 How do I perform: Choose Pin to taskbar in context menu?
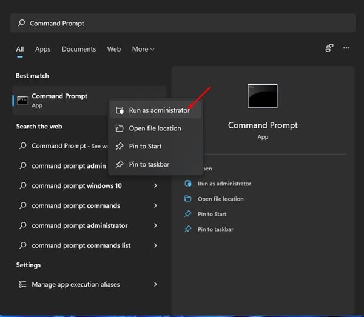[155, 164]
